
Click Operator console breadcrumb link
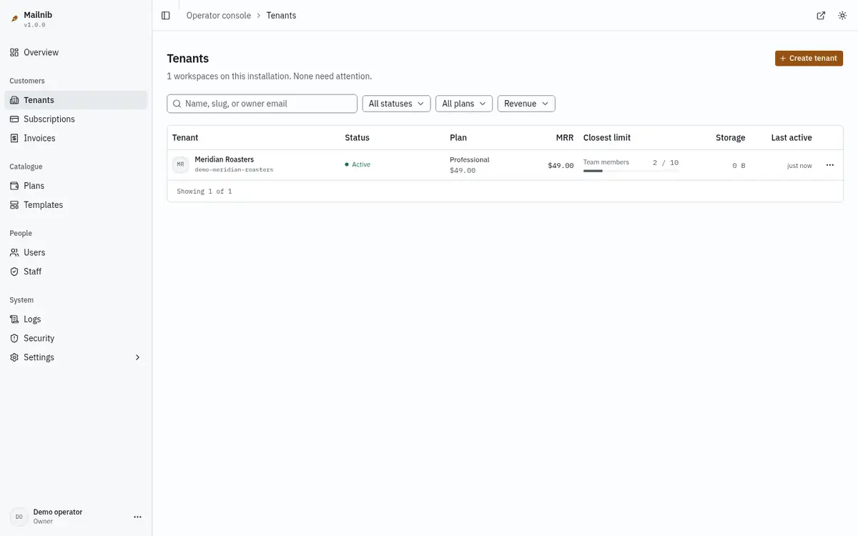219,16
